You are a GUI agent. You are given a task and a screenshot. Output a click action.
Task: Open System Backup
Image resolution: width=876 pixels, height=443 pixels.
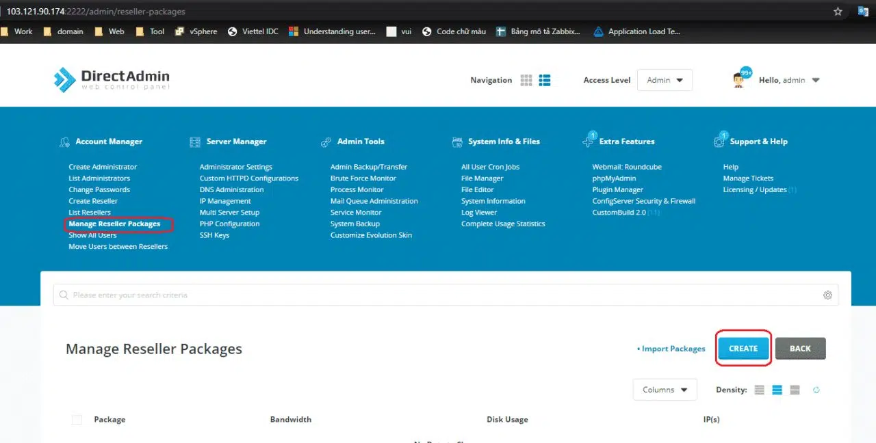click(355, 224)
